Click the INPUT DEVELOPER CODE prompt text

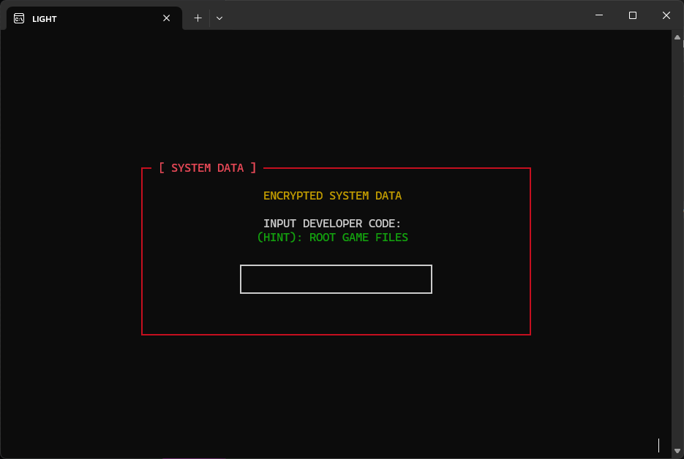332,223
